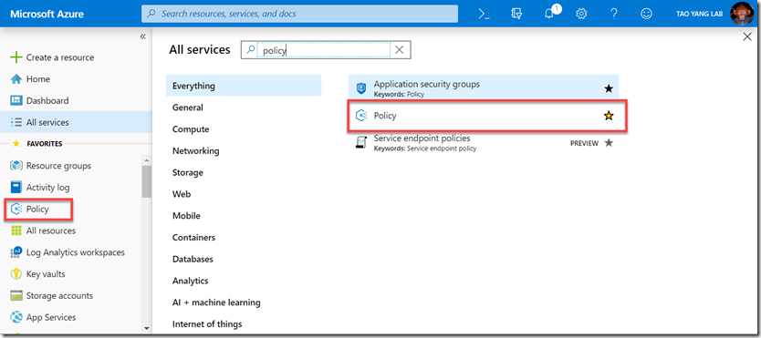Click the Key vaults icon
The image size is (761, 338).
pos(16,274)
